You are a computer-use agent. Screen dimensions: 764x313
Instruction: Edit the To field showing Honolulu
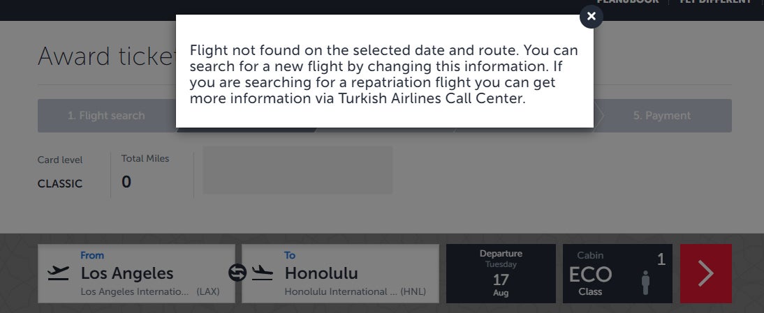(340, 274)
